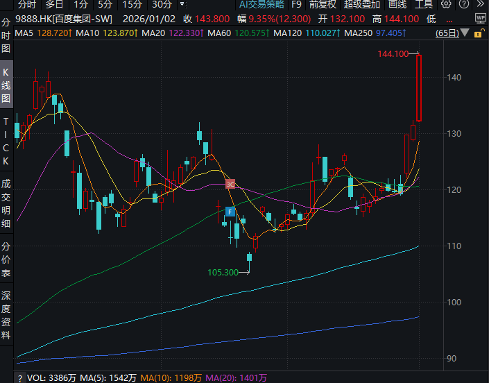The height and width of the screenshot is (383, 489).
Task: Click the question mark icon beside VOL
Action: 20,378
